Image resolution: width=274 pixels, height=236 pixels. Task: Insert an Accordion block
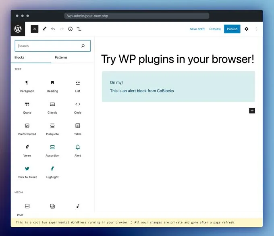52,151
